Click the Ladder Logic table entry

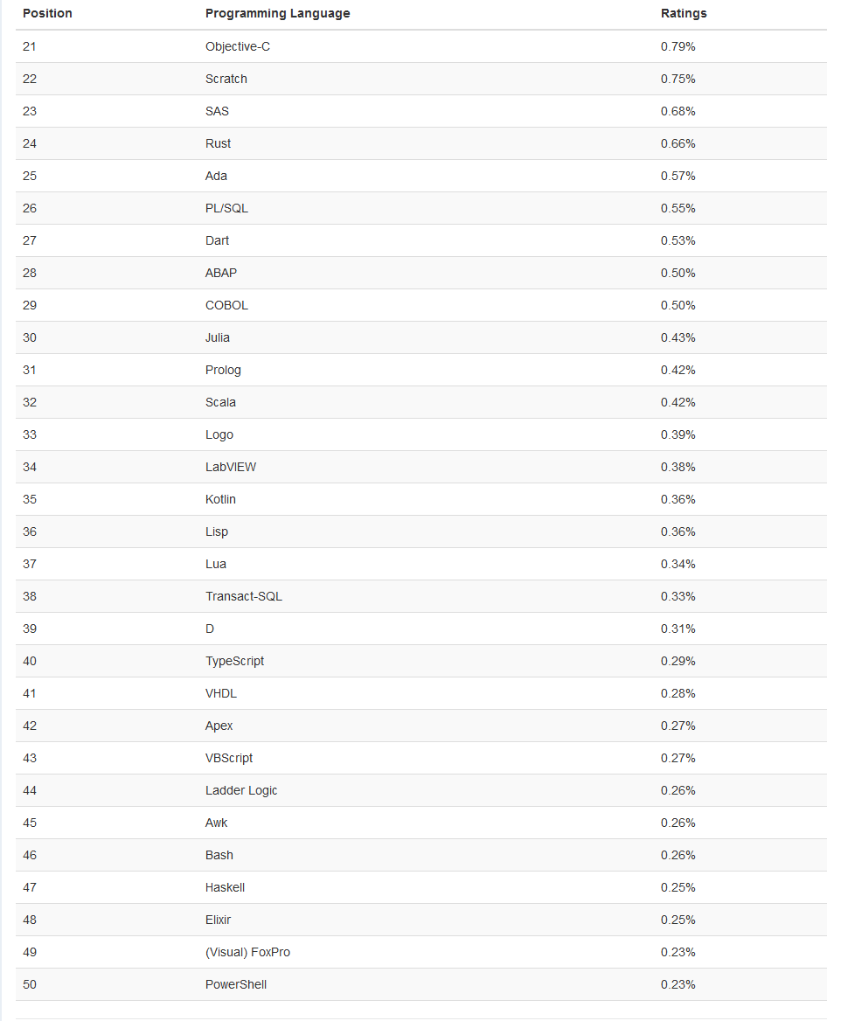click(x=241, y=790)
